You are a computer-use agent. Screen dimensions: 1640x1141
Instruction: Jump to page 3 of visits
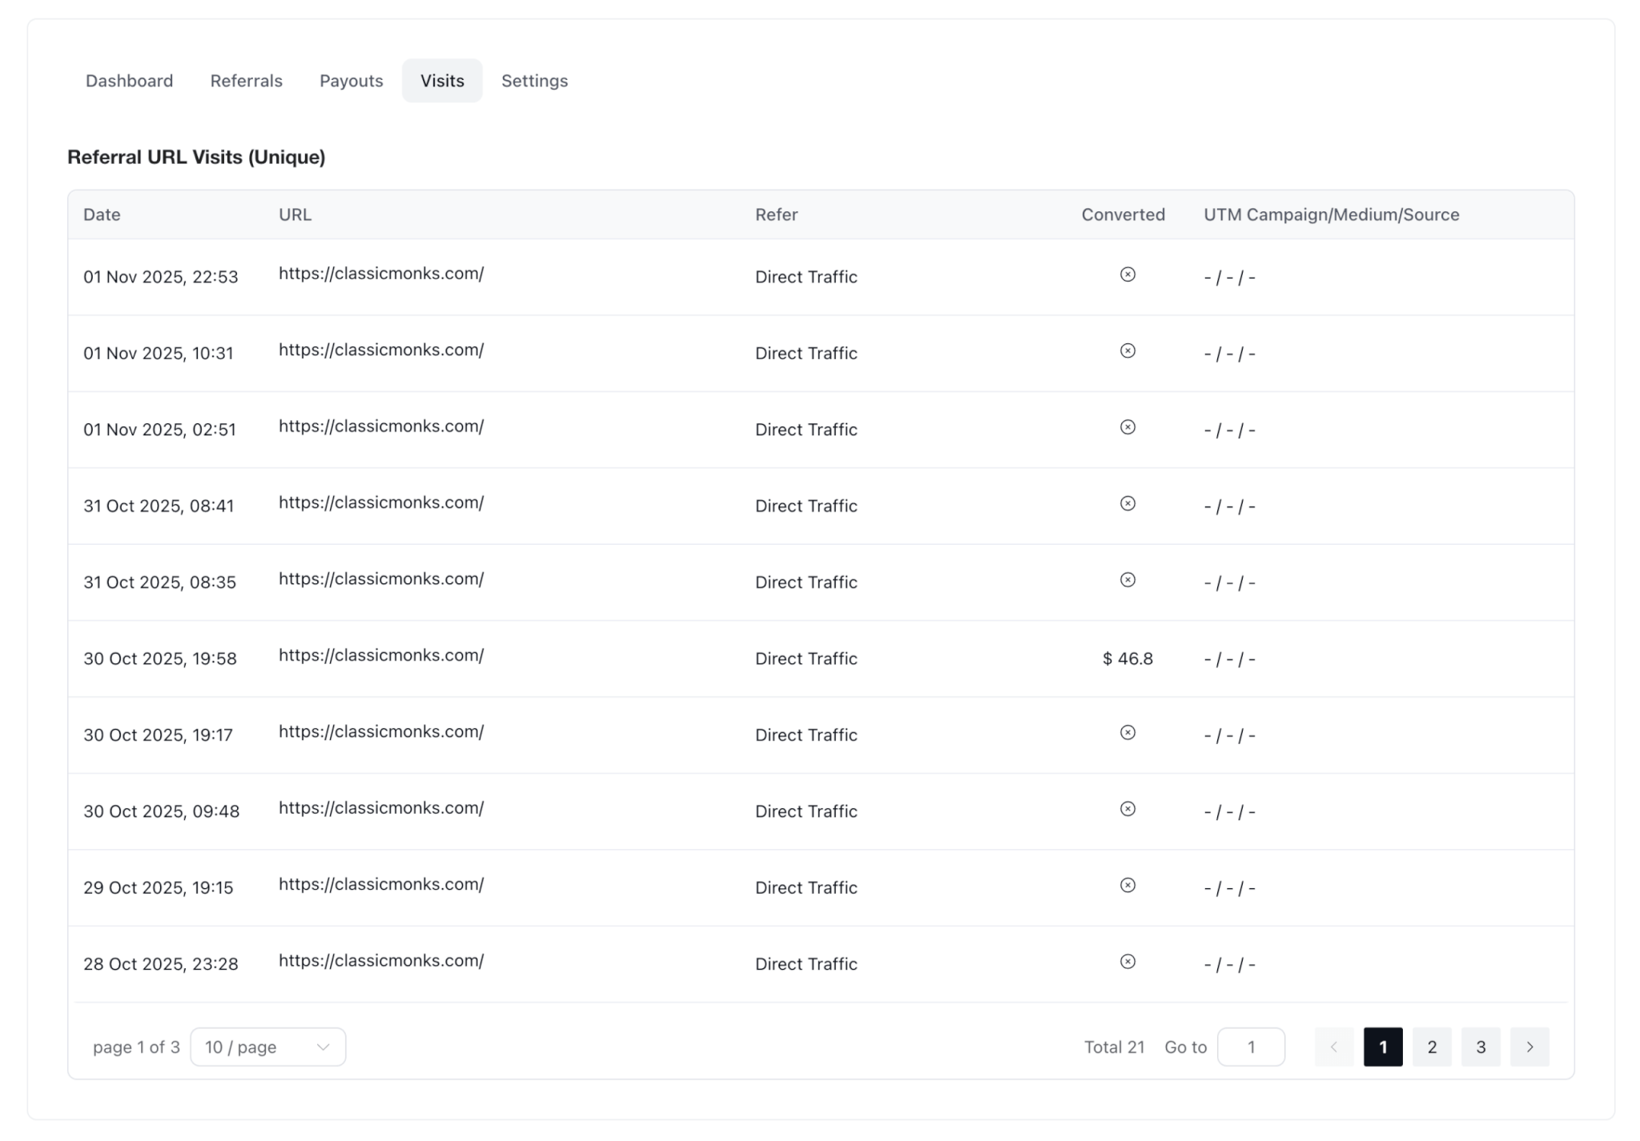[x=1480, y=1047]
